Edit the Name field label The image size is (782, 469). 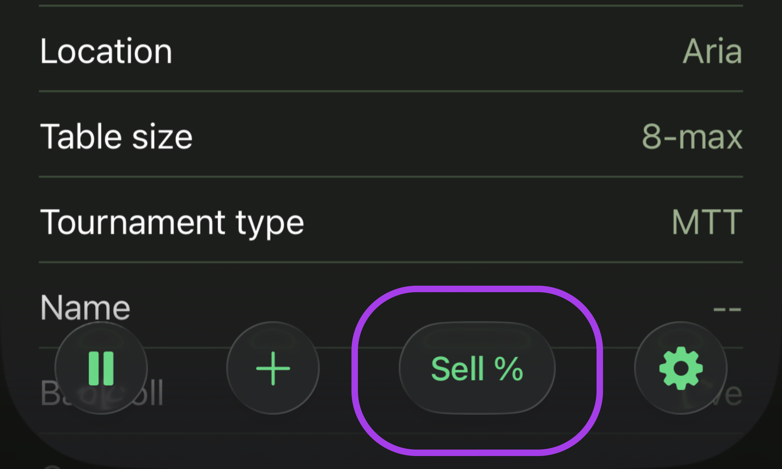coord(85,307)
